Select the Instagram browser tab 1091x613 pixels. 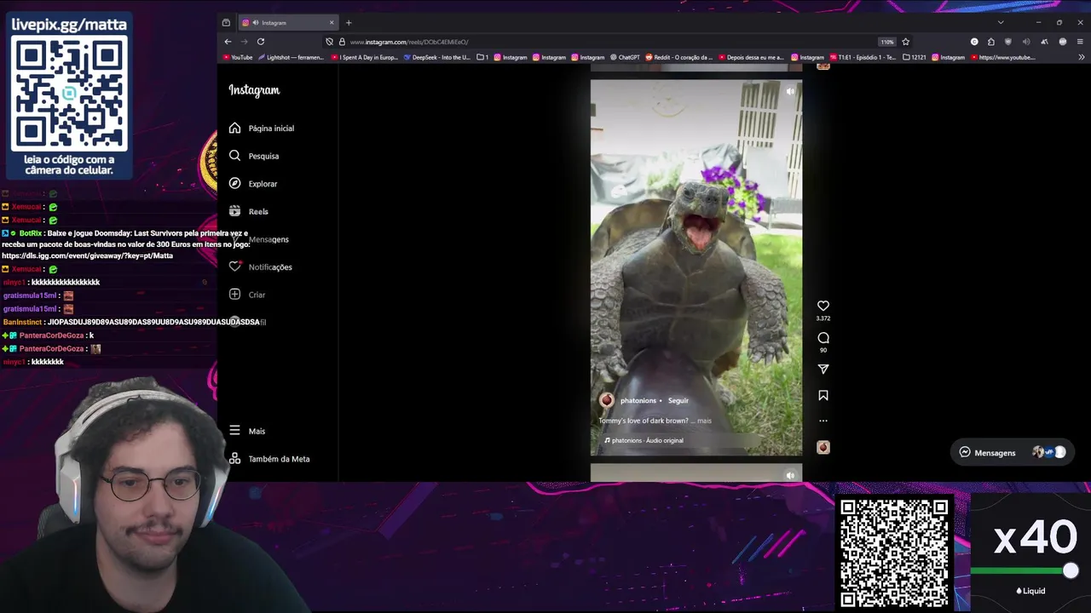pos(288,23)
